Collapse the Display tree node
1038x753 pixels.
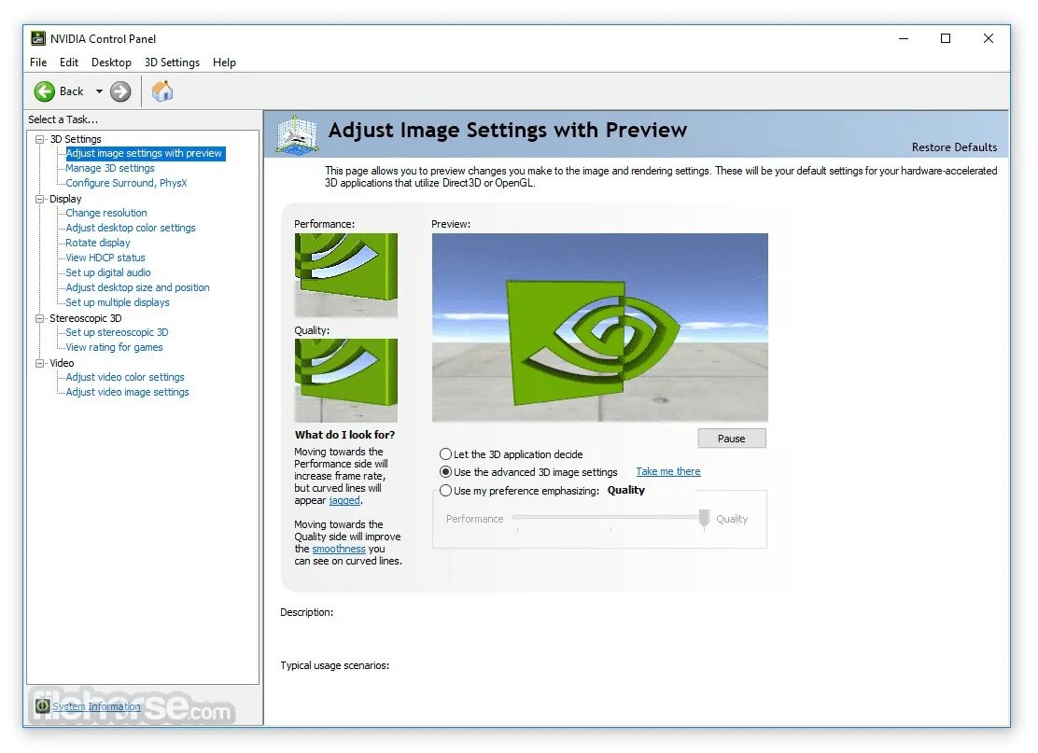40,199
